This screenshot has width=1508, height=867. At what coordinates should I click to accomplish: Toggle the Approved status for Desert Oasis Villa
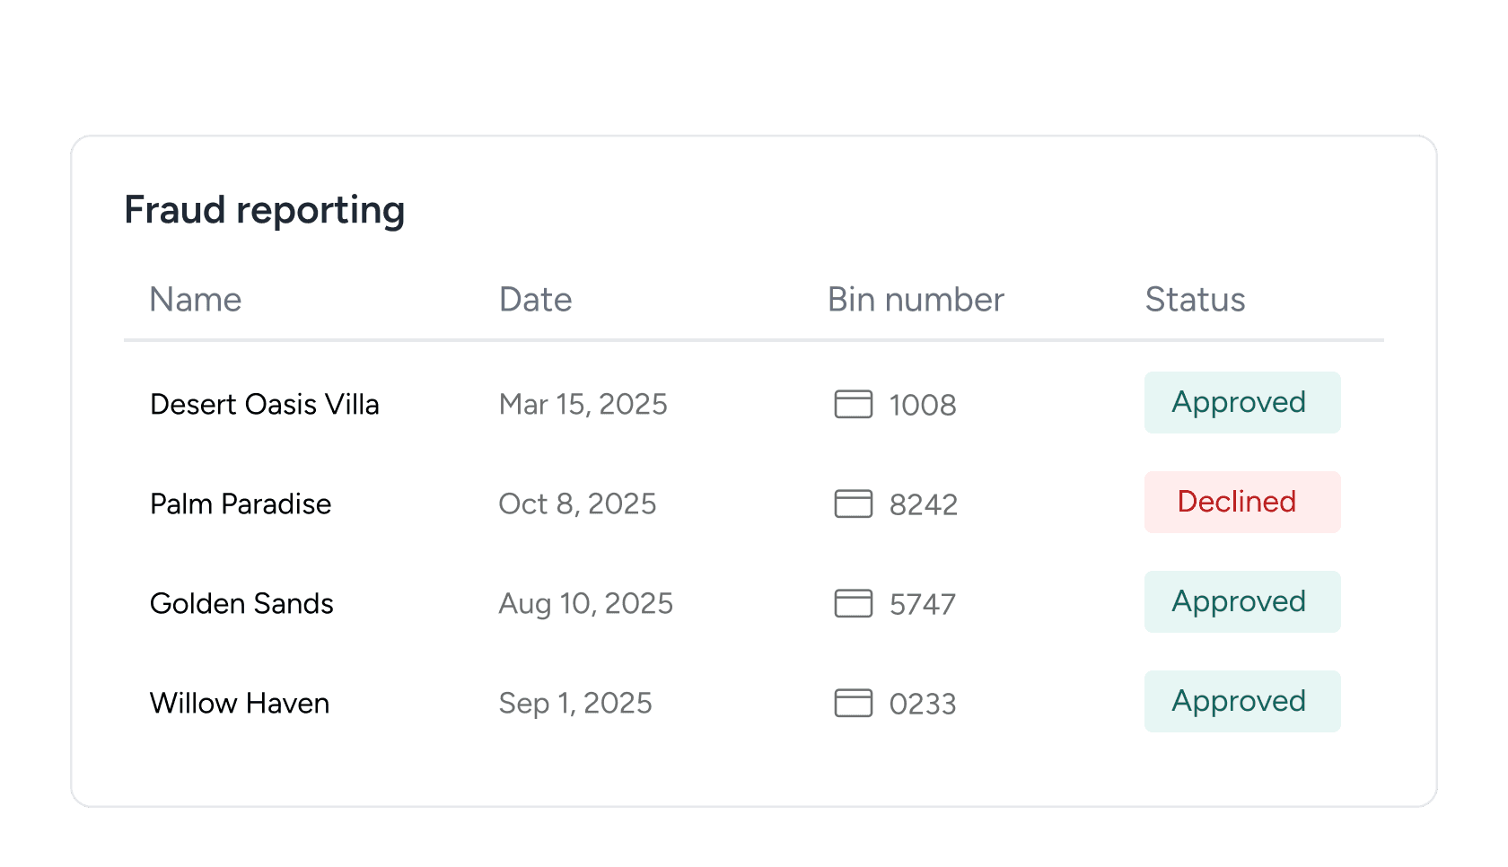[x=1241, y=402]
